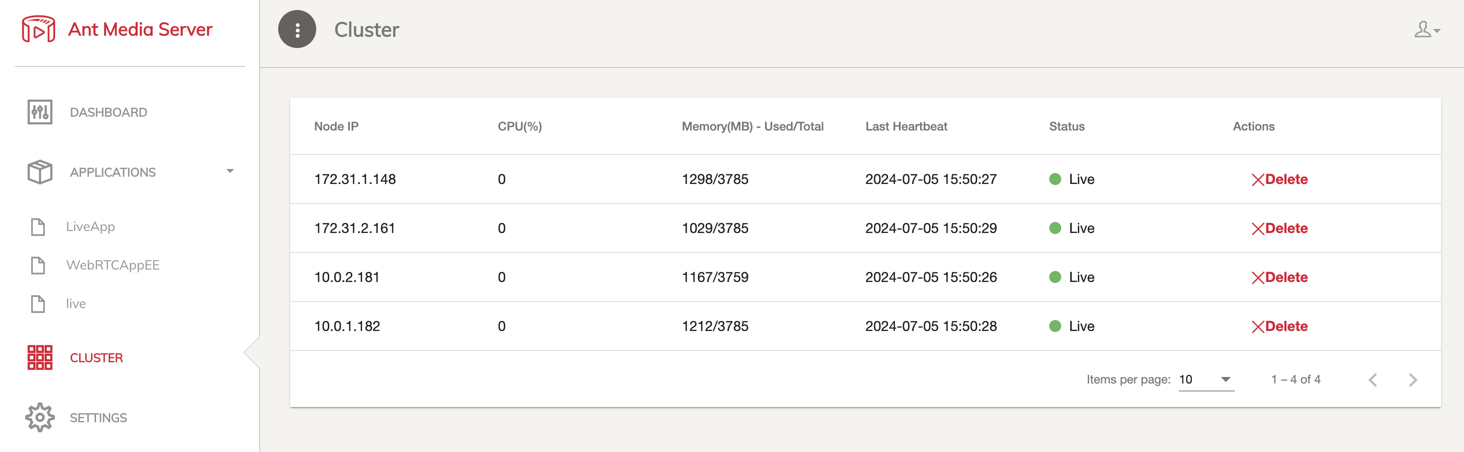Open the Items per page dropdown
The height and width of the screenshot is (452, 1464).
click(x=1206, y=379)
